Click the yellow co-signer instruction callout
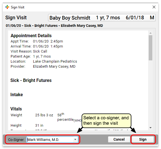 (x=106, y=120)
